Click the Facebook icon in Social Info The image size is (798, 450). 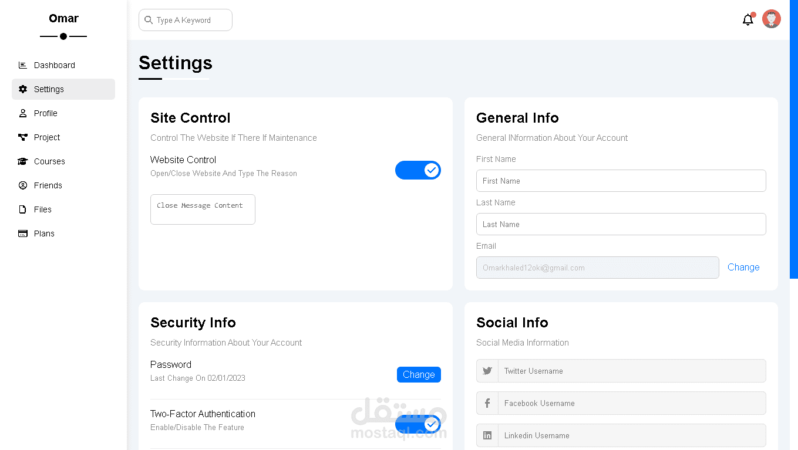487,403
